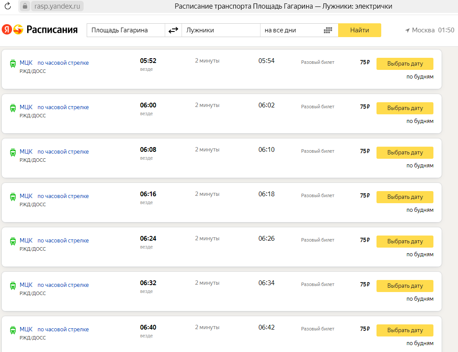Open 'по часовой стрелке' link for 06:24
The width and height of the screenshot is (458, 352).
click(x=63, y=241)
